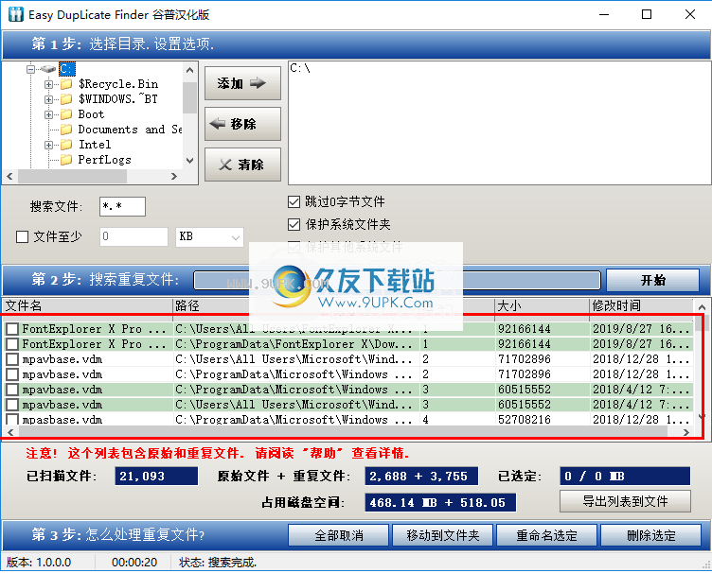Screen dimensions: 712x573
Task: Click results list horizontal scroll left arrow
Action: (x=10, y=432)
